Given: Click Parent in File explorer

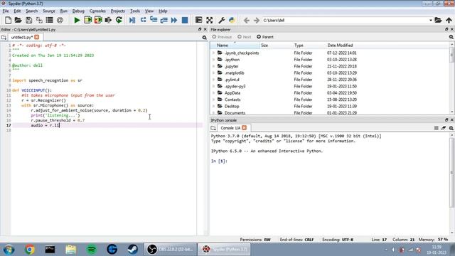Looking at the screenshot, I should [265, 37].
